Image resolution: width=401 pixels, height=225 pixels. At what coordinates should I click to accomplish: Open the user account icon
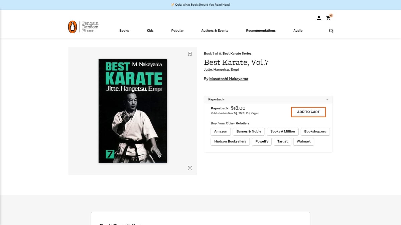[x=319, y=18]
